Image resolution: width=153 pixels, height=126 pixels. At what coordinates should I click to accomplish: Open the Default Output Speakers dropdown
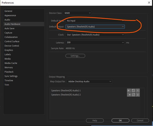[95, 27]
